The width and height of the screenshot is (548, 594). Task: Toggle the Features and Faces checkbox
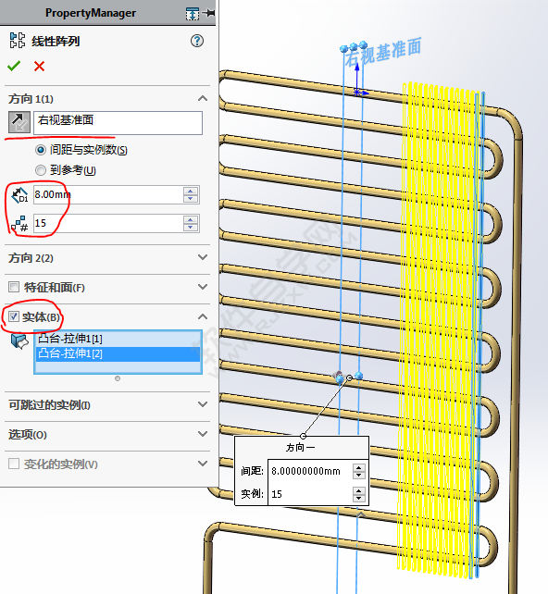(x=14, y=287)
